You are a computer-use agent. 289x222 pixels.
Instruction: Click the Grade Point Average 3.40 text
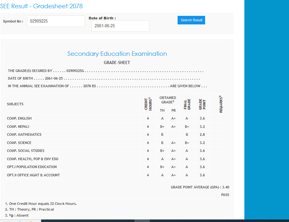pos(200,187)
